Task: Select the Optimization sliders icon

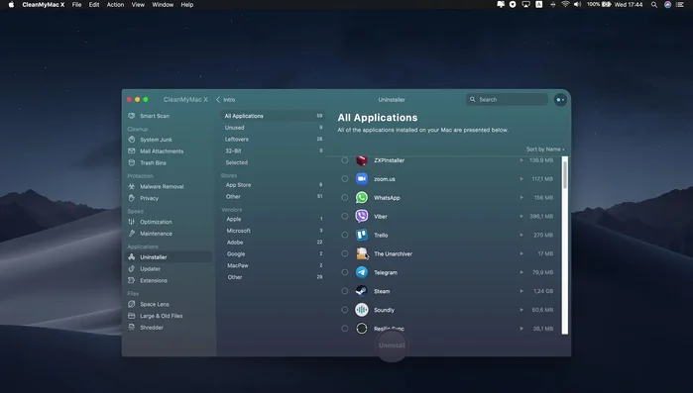Action: point(131,222)
